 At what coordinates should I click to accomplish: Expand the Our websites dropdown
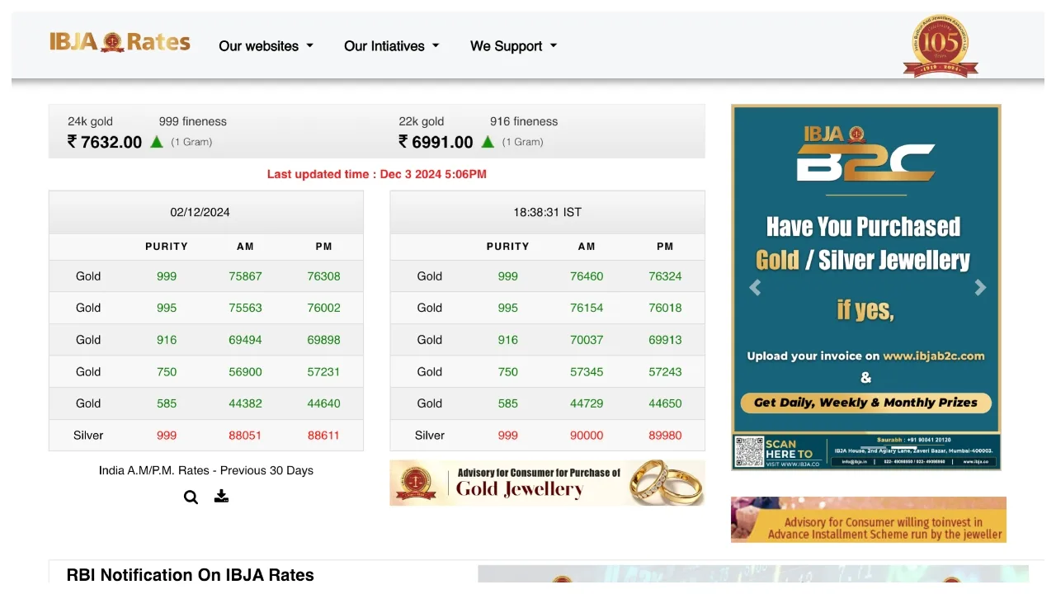[266, 46]
